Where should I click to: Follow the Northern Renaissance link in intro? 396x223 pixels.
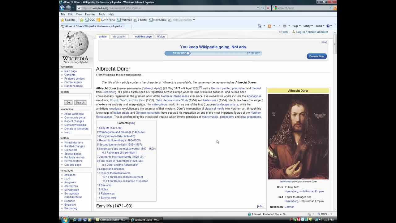point(175,96)
